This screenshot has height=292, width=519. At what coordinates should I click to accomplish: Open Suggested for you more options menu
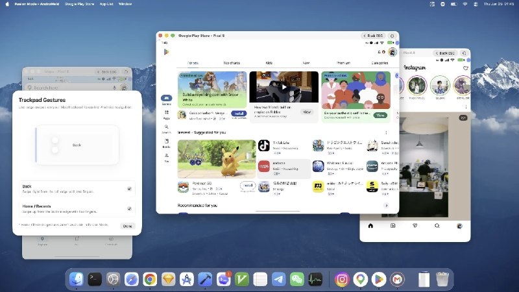(386, 132)
